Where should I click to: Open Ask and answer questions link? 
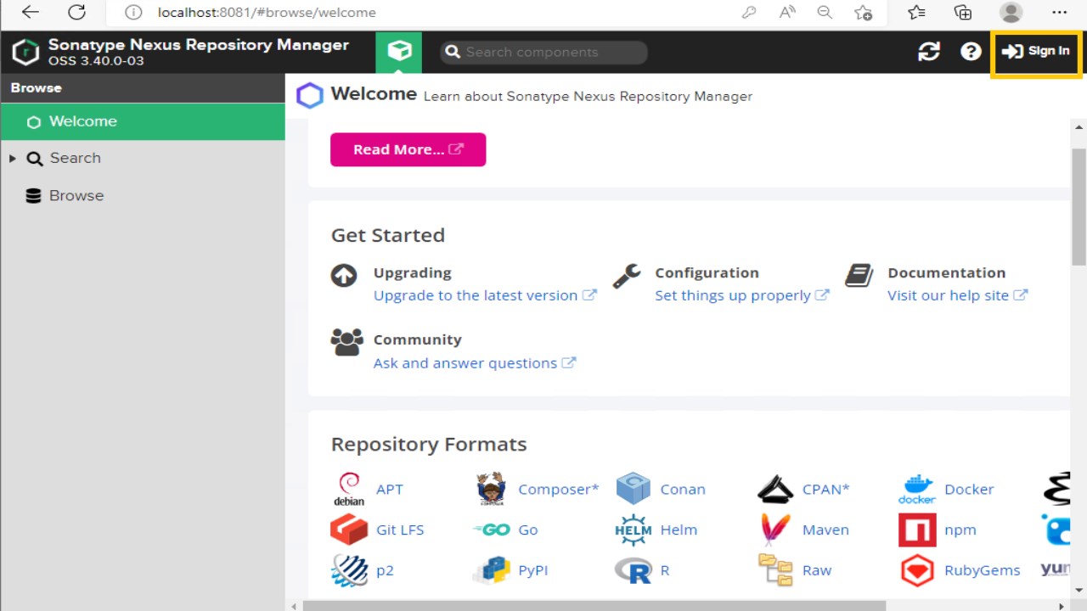click(475, 363)
